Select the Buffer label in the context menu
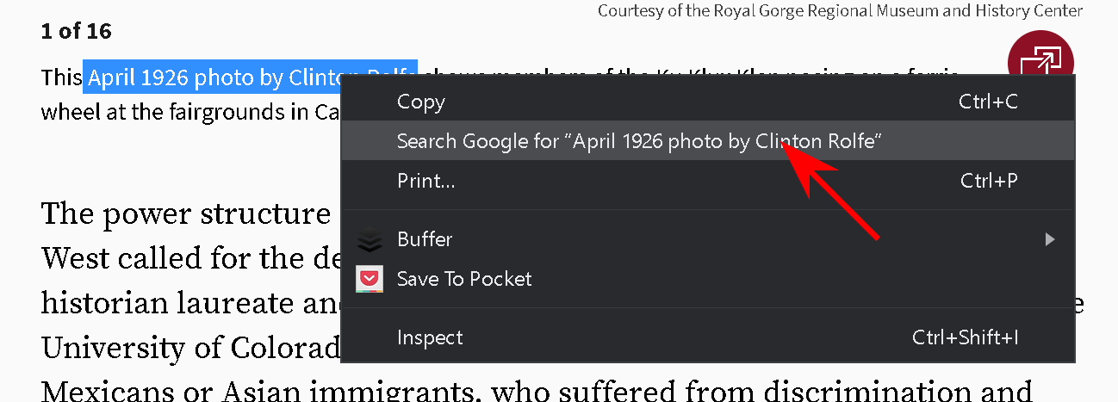 425,239
